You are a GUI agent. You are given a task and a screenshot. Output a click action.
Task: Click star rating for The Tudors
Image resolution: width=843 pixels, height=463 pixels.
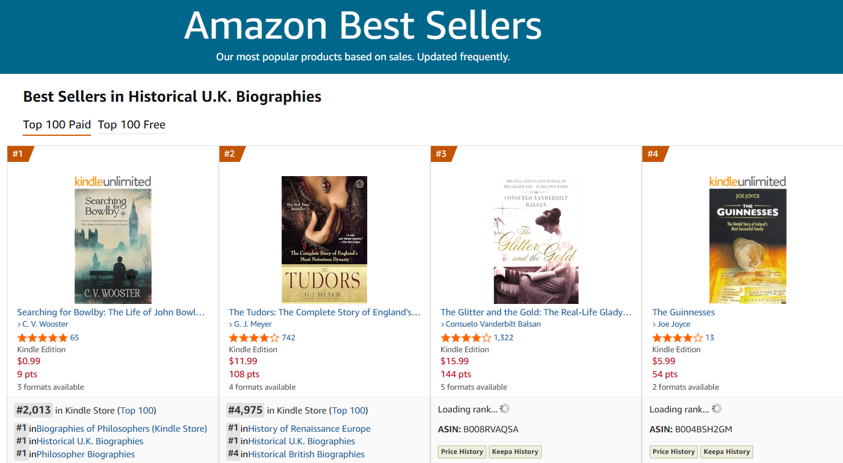point(254,338)
